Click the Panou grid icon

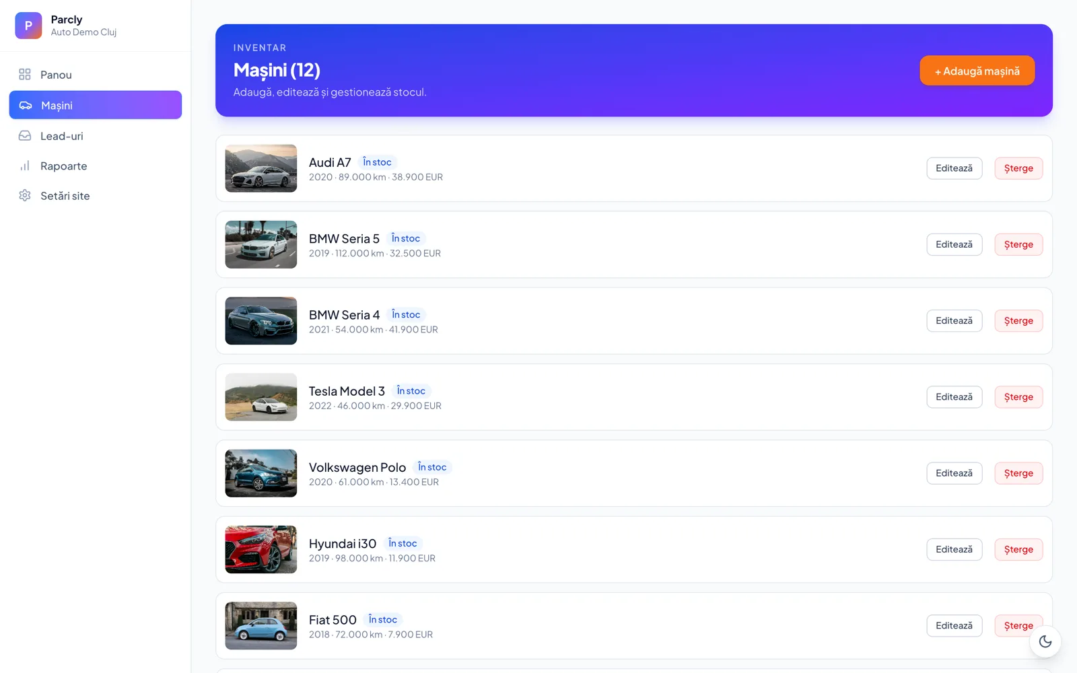coord(25,74)
